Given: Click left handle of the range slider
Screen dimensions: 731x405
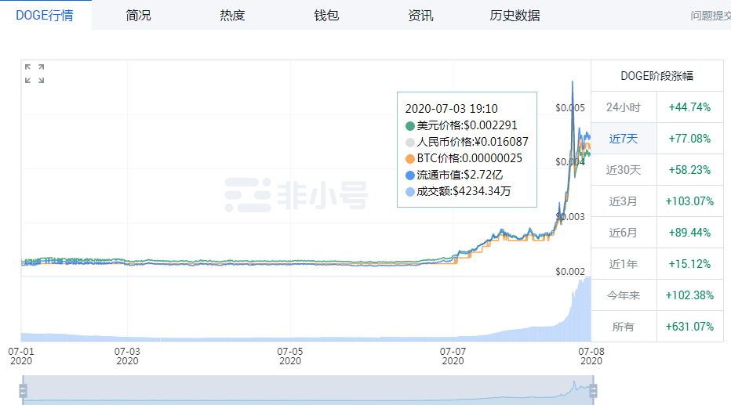Looking at the screenshot, I should (x=24, y=389).
